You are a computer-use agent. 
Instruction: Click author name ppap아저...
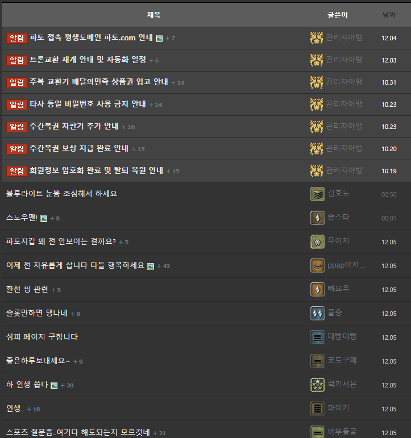pyautogui.click(x=346, y=265)
